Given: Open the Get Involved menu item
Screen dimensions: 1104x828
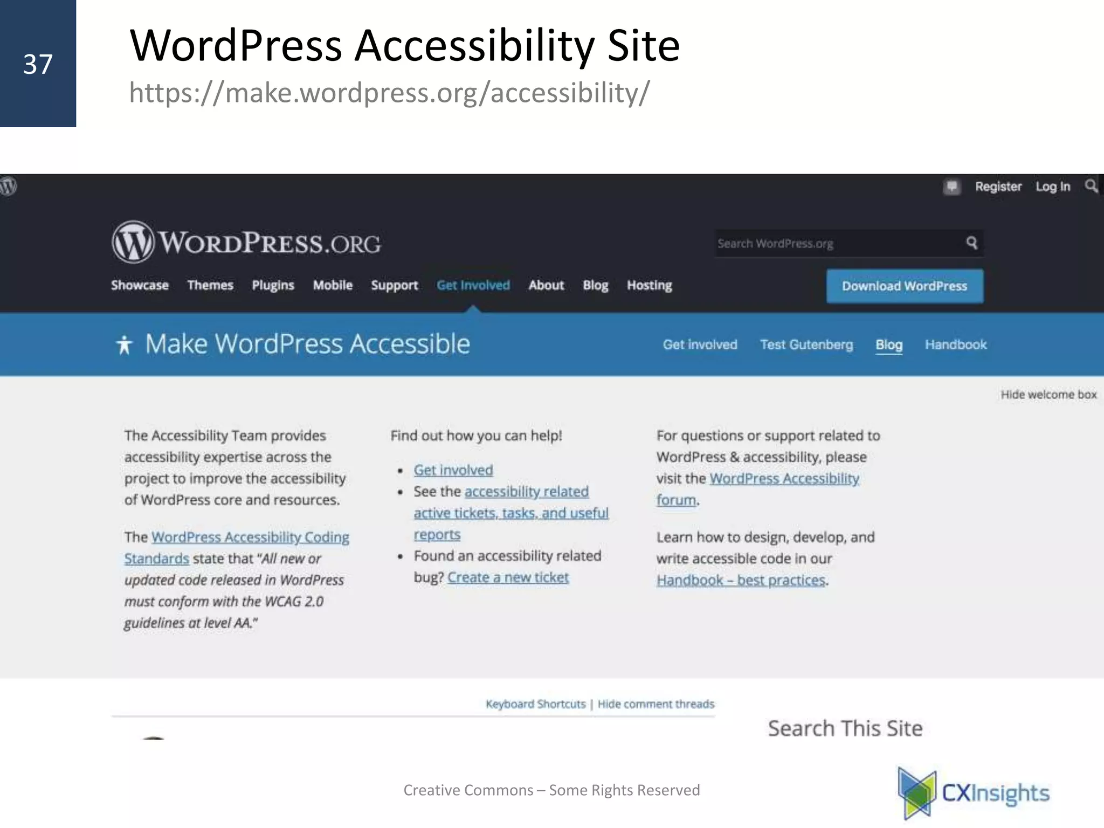Looking at the screenshot, I should (x=473, y=285).
